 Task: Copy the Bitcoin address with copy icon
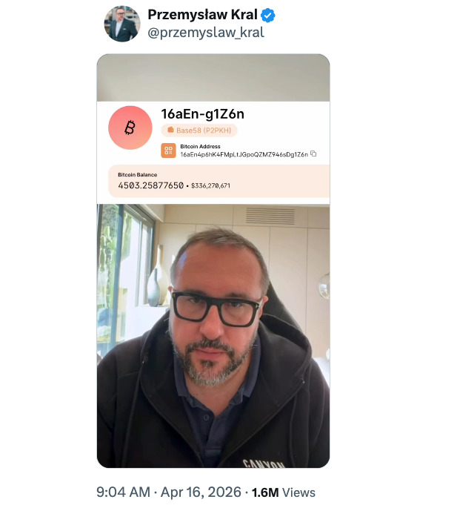coord(313,154)
